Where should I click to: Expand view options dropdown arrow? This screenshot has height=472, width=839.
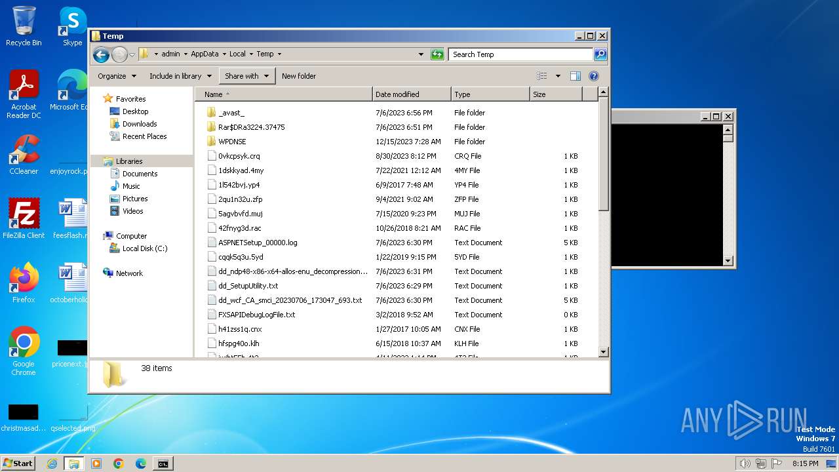[x=558, y=76]
